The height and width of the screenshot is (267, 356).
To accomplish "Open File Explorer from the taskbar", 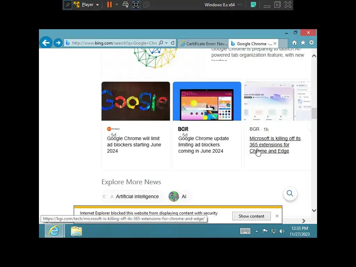I will [x=76, y=231].
